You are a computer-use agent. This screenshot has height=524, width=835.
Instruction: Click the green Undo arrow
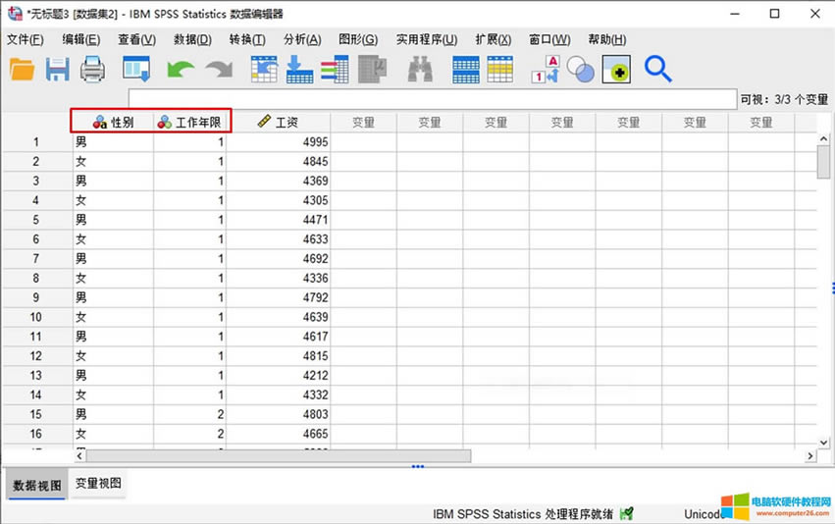pos(181,69)
